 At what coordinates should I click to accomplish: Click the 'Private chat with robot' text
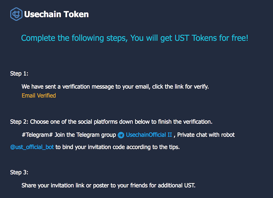tap(206, 135)
